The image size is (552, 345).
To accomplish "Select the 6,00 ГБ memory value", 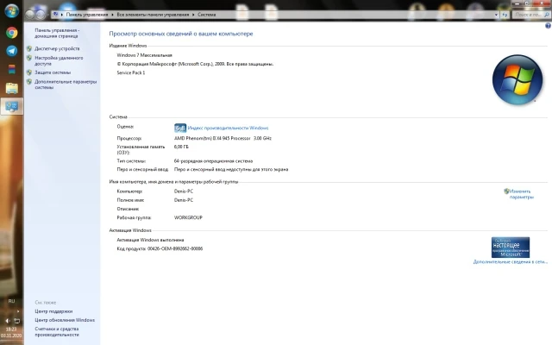I will coord(181,147).
